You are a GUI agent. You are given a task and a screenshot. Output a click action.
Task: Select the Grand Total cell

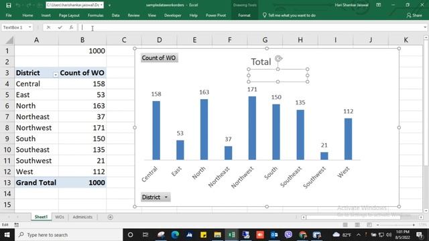click(36, 183)
